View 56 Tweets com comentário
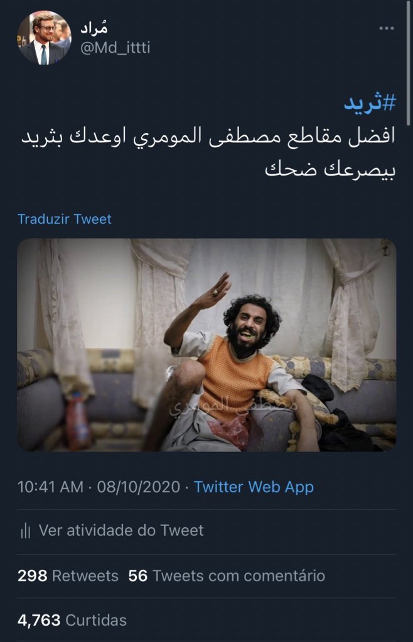 click(227, 576)
